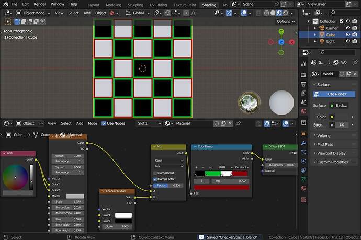Screen dimensions: 361x240
Task: Open the View Layer properties tab icon
Action: [303, 93]
